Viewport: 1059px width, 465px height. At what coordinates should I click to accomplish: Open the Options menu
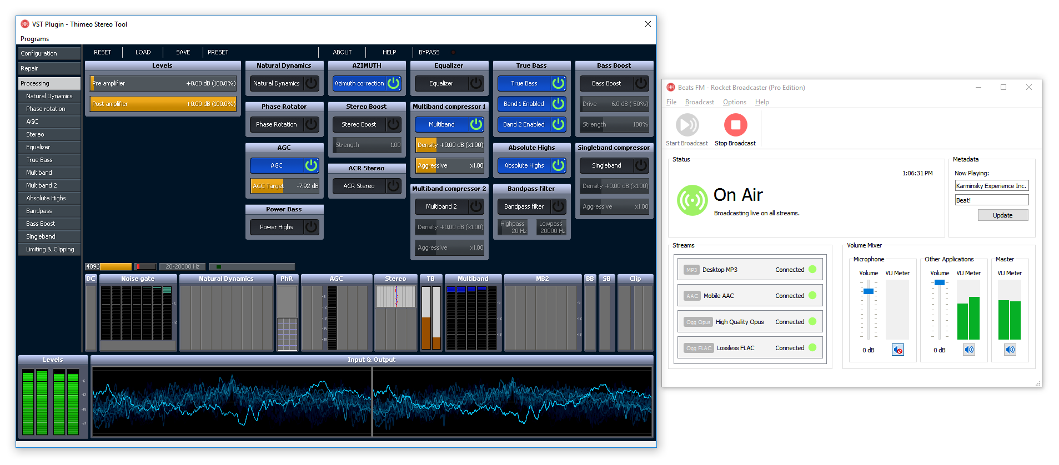[x=735, y=102]
